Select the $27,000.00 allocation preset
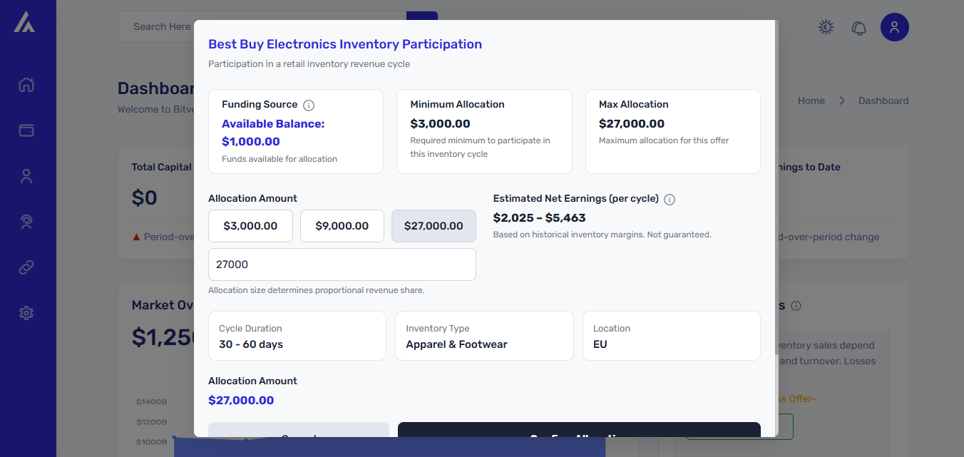The width and height of the screenshot is (964, 457). [x=434, y=225]
